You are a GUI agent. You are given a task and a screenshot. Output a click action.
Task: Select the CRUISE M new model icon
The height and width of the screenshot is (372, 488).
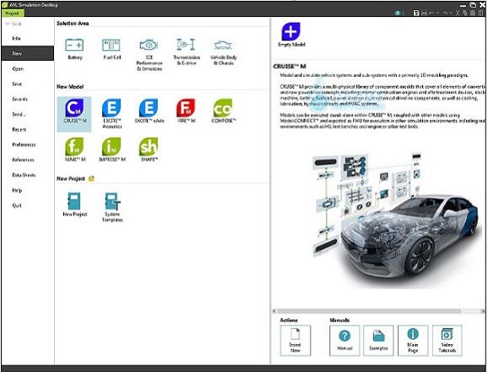pos(74,114)
